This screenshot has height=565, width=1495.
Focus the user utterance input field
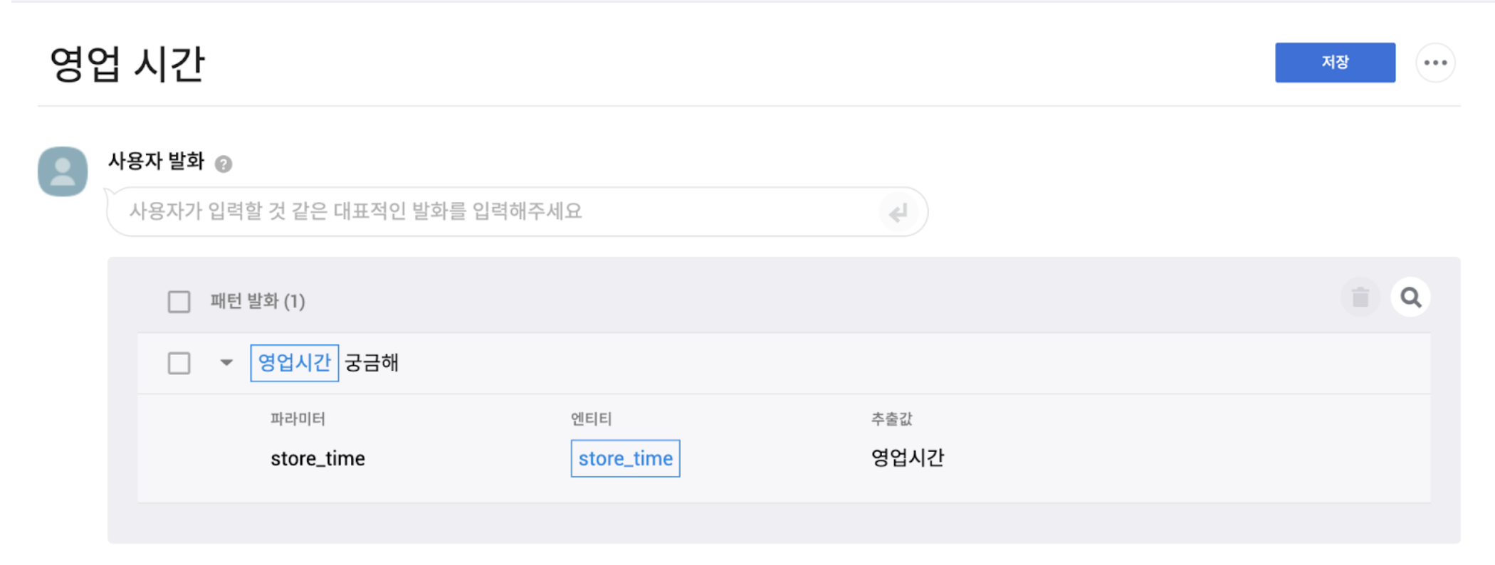tap(498, 211)
